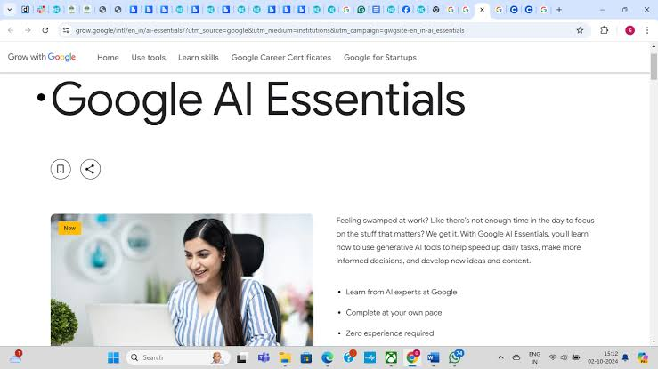Open Microsoft Teams from the taskbar
Image resolution: width=658 pixels, height=369 pixels.
[264, 357]
